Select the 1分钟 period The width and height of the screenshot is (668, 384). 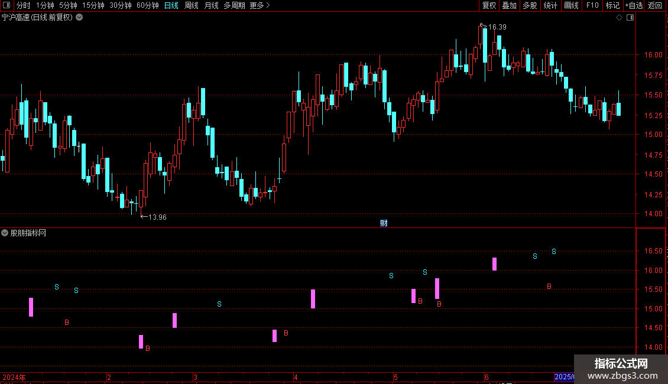(45, 5)
